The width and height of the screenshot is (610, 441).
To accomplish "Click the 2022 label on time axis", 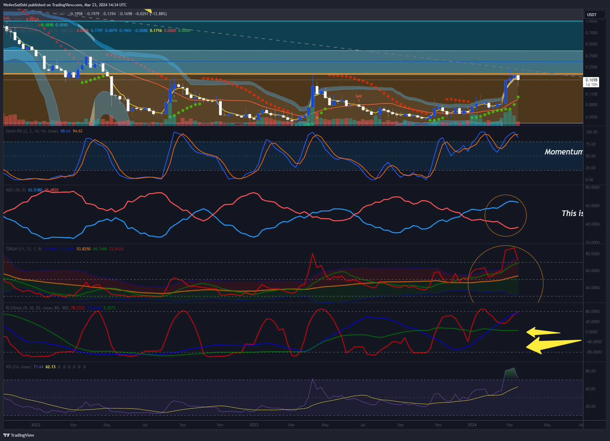I will point(36,425).
